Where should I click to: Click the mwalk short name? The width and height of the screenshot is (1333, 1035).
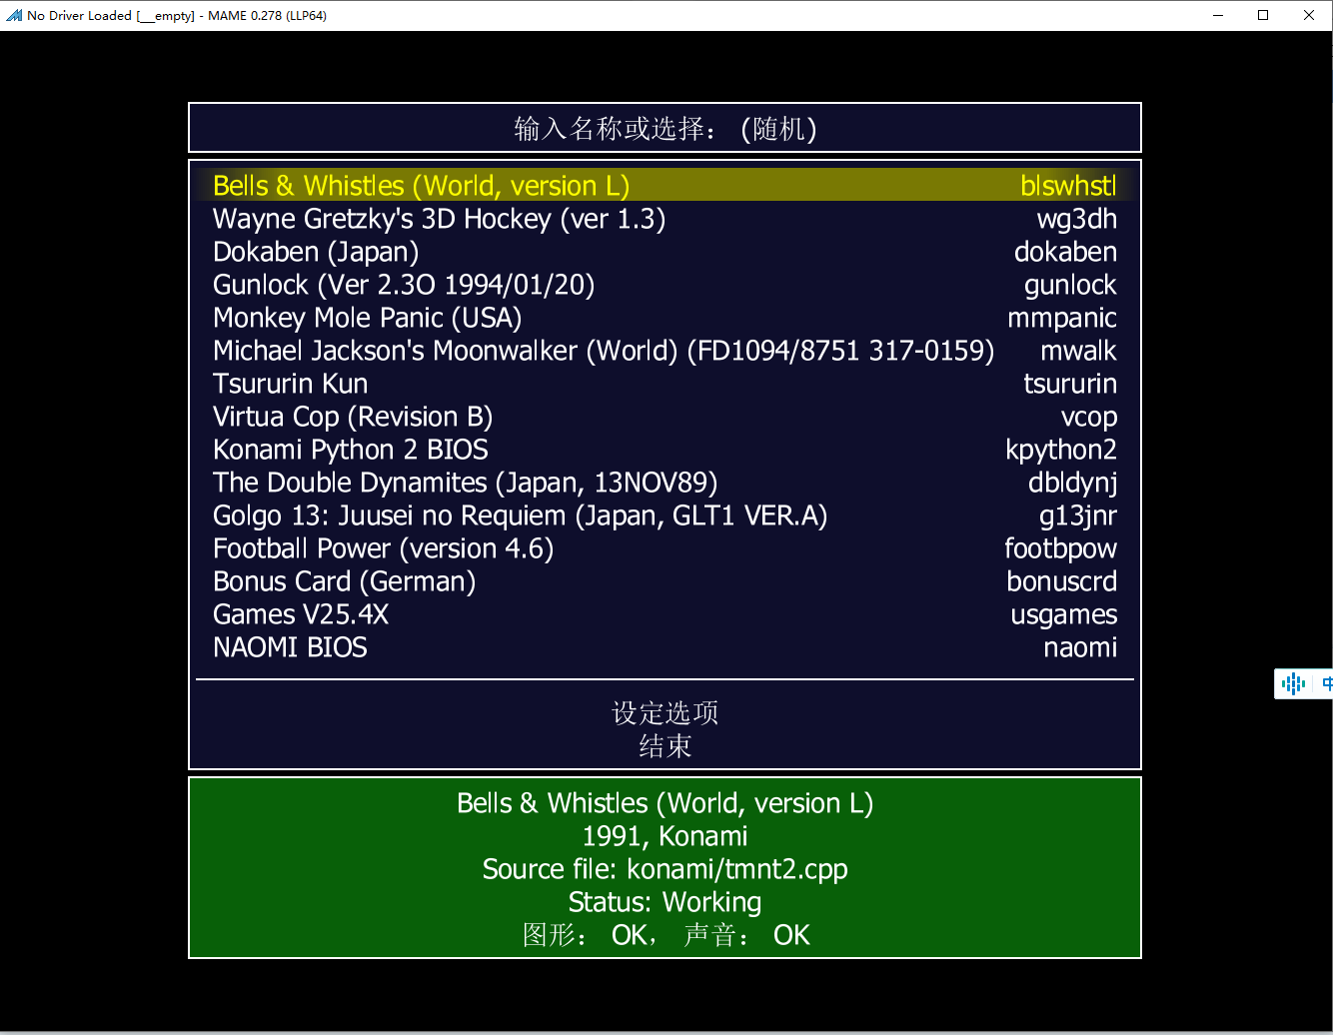click(1078, 351)
